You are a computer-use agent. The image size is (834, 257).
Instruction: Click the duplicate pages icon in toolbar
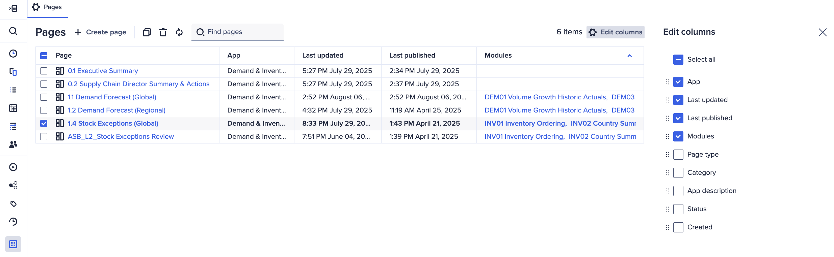coord(147,32)
